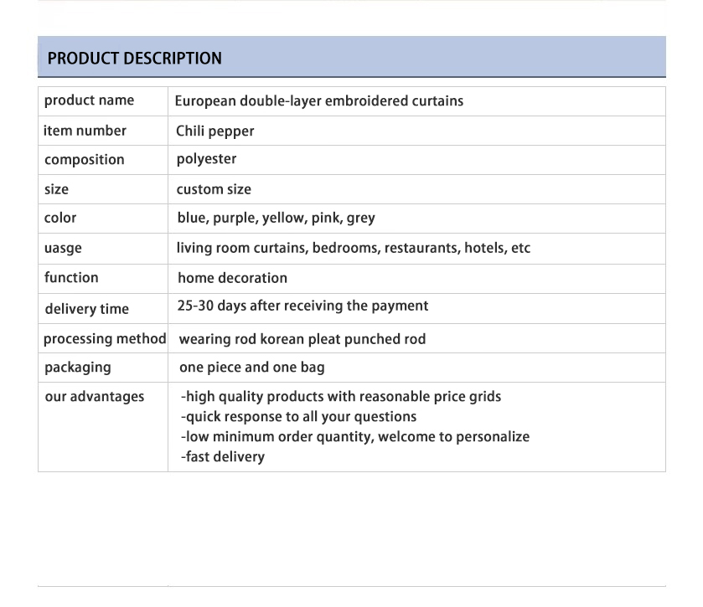
Task: Select the 'blue, purple, yellow, pink, grey' text
Action: [x=276, y=218]
